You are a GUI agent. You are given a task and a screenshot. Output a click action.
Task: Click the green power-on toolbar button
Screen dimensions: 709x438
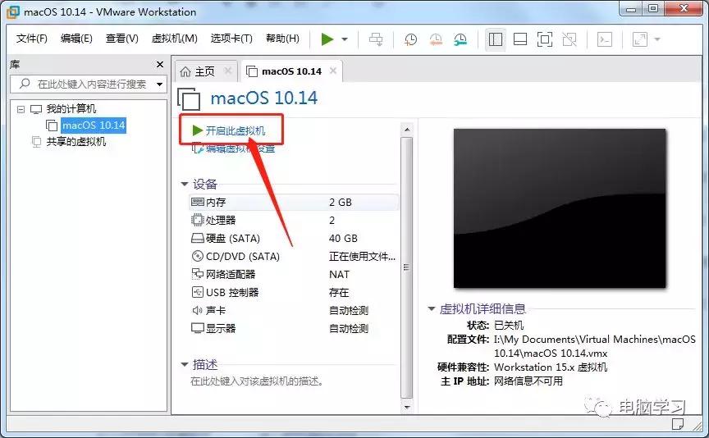tap(327, 39)
